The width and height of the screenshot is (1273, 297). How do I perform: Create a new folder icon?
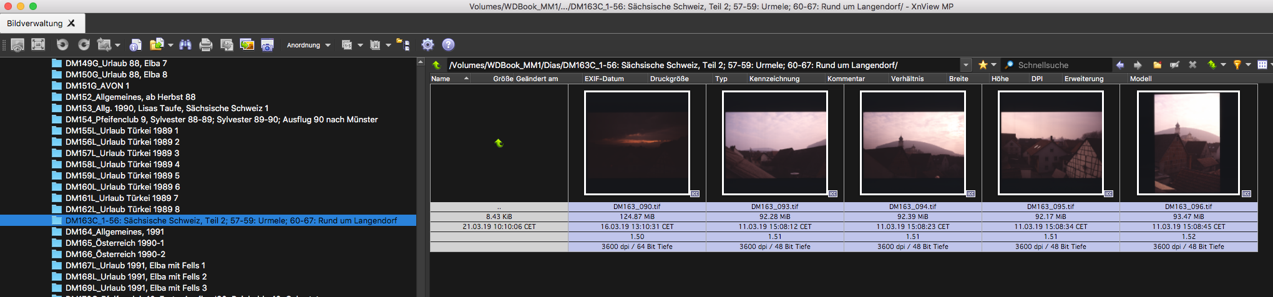(x=1157, y=65)
